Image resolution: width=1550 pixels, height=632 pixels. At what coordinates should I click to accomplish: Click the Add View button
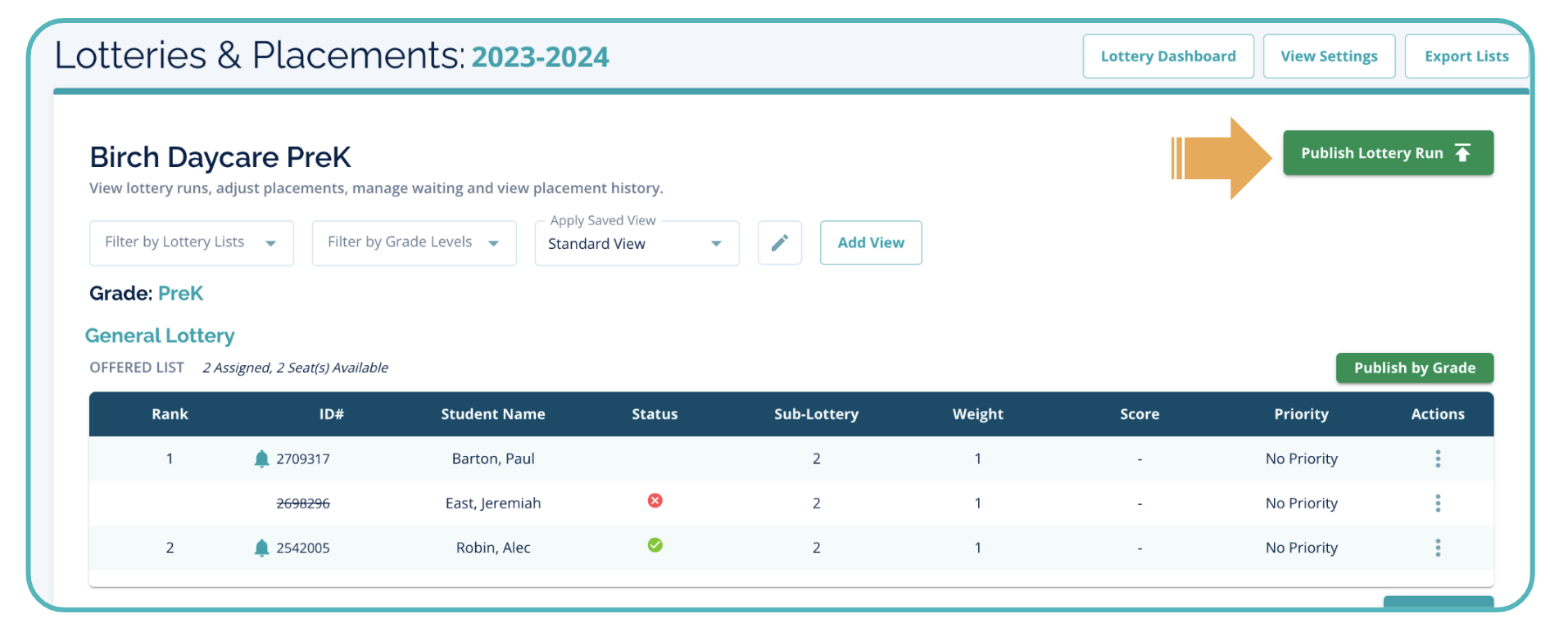click(x=870, y=242)
